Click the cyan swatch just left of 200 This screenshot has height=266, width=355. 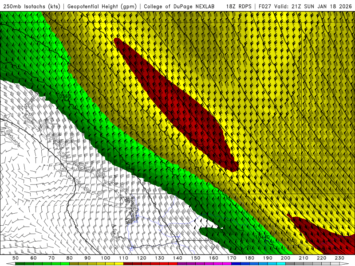point(281,264)
